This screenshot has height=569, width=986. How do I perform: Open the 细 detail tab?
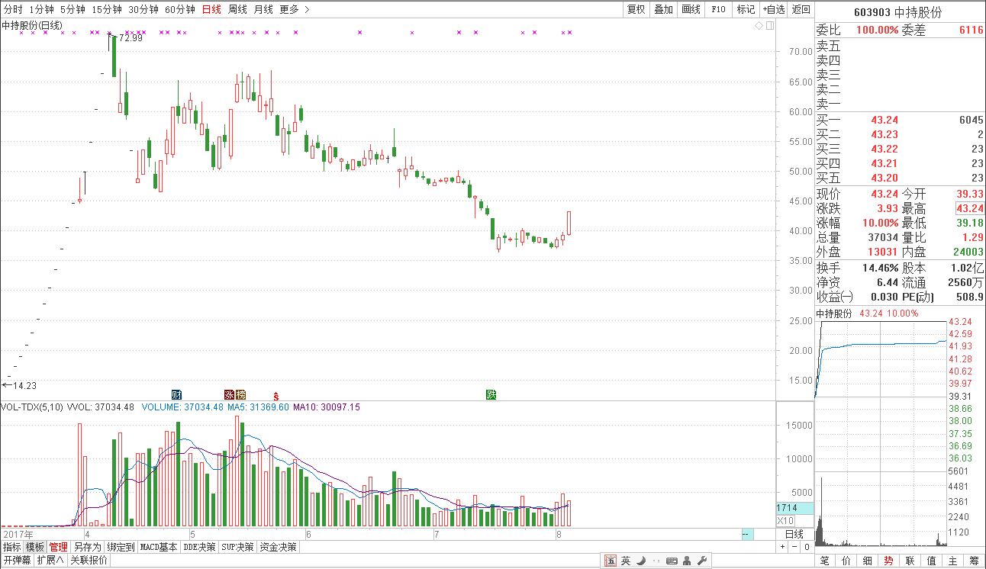868,561
